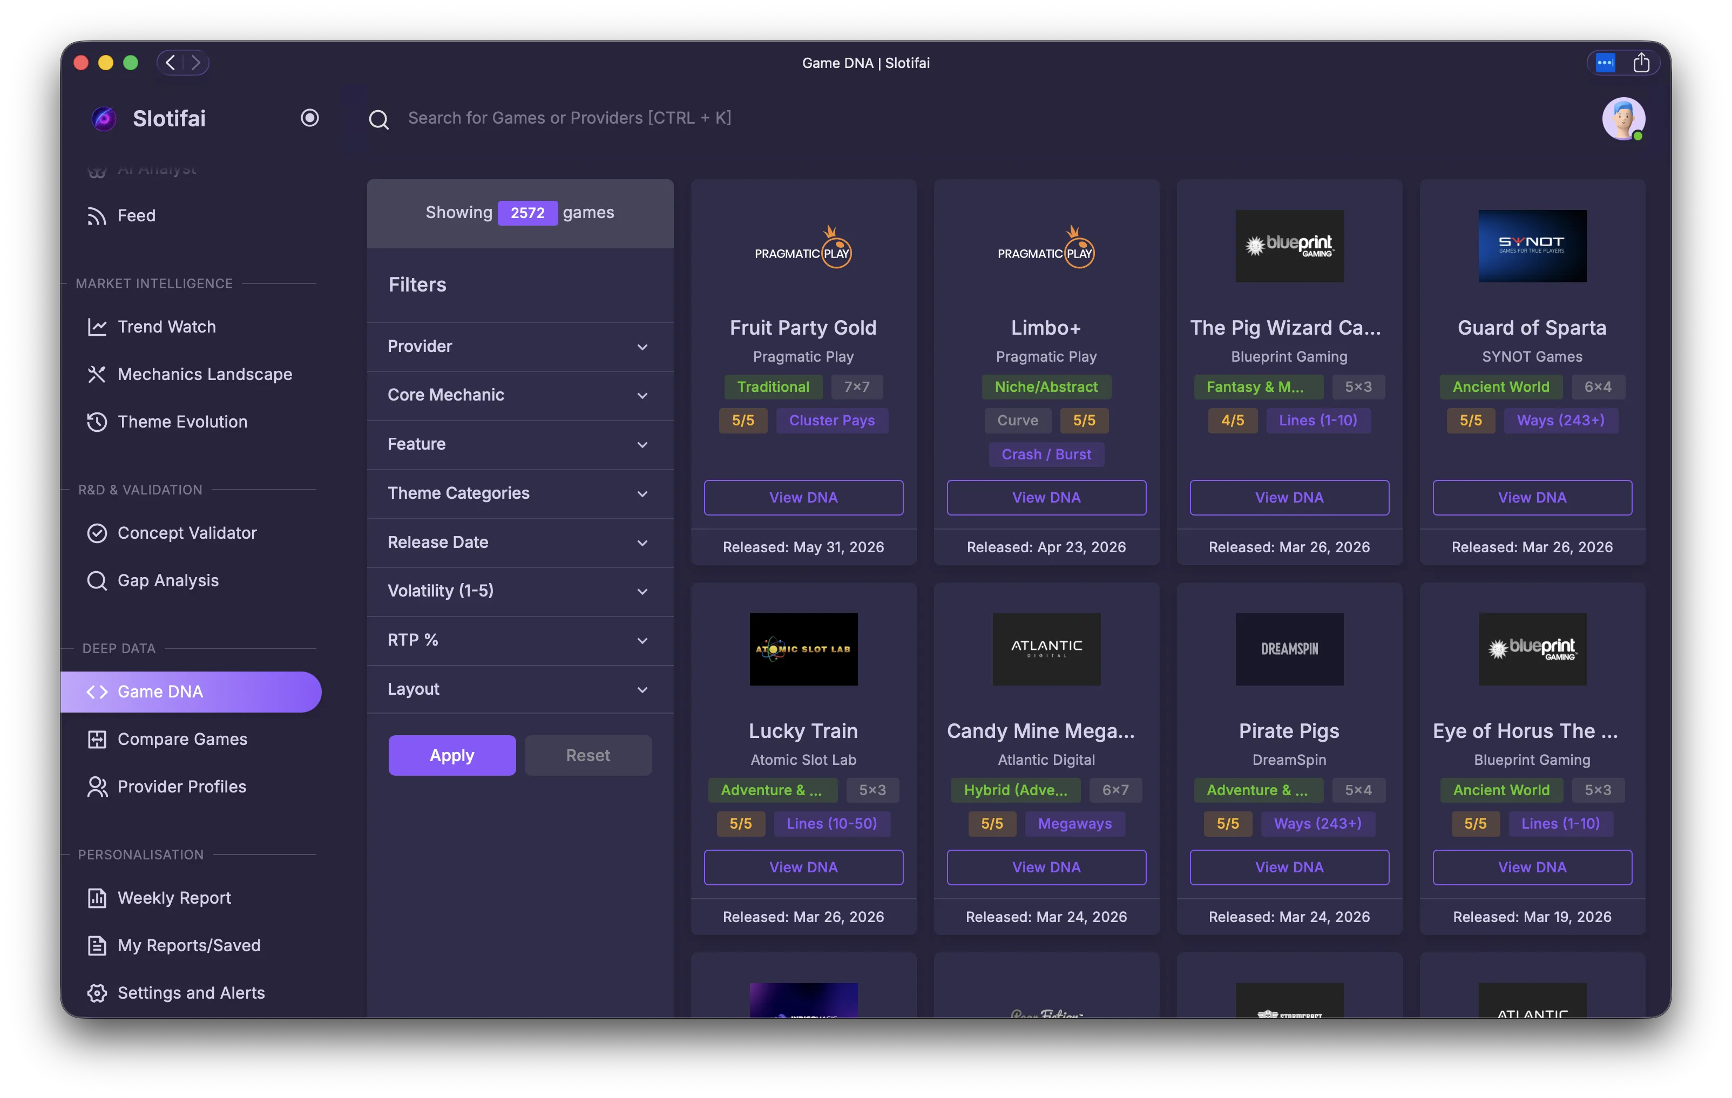The height and width of the screenshot is (1098, 1732).
Task: Click the My Reports/Saved document icon
Action: click(97, 946)
